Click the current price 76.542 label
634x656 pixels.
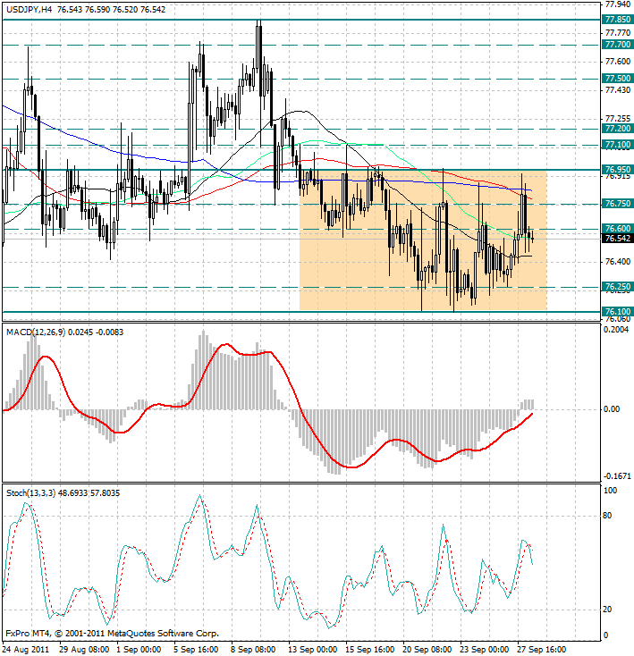point(618,239)
